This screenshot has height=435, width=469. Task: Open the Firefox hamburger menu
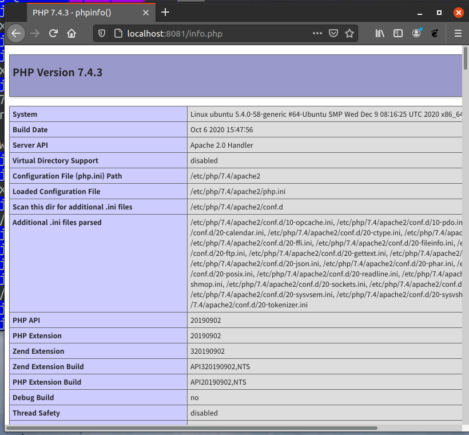click(x=458, y=33)
